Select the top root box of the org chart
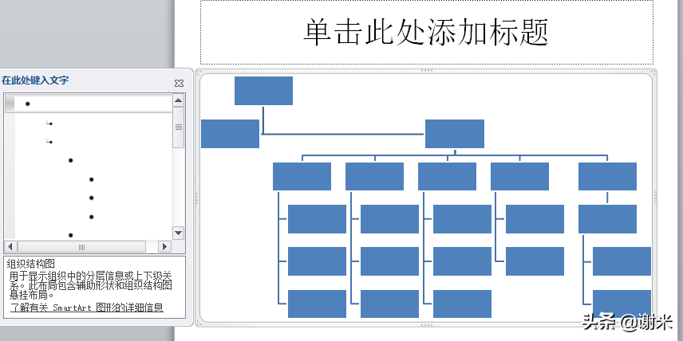 263,91
